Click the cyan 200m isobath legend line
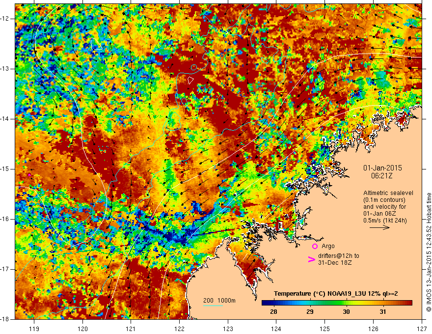 pyautogui.click(x=213, y=306)
